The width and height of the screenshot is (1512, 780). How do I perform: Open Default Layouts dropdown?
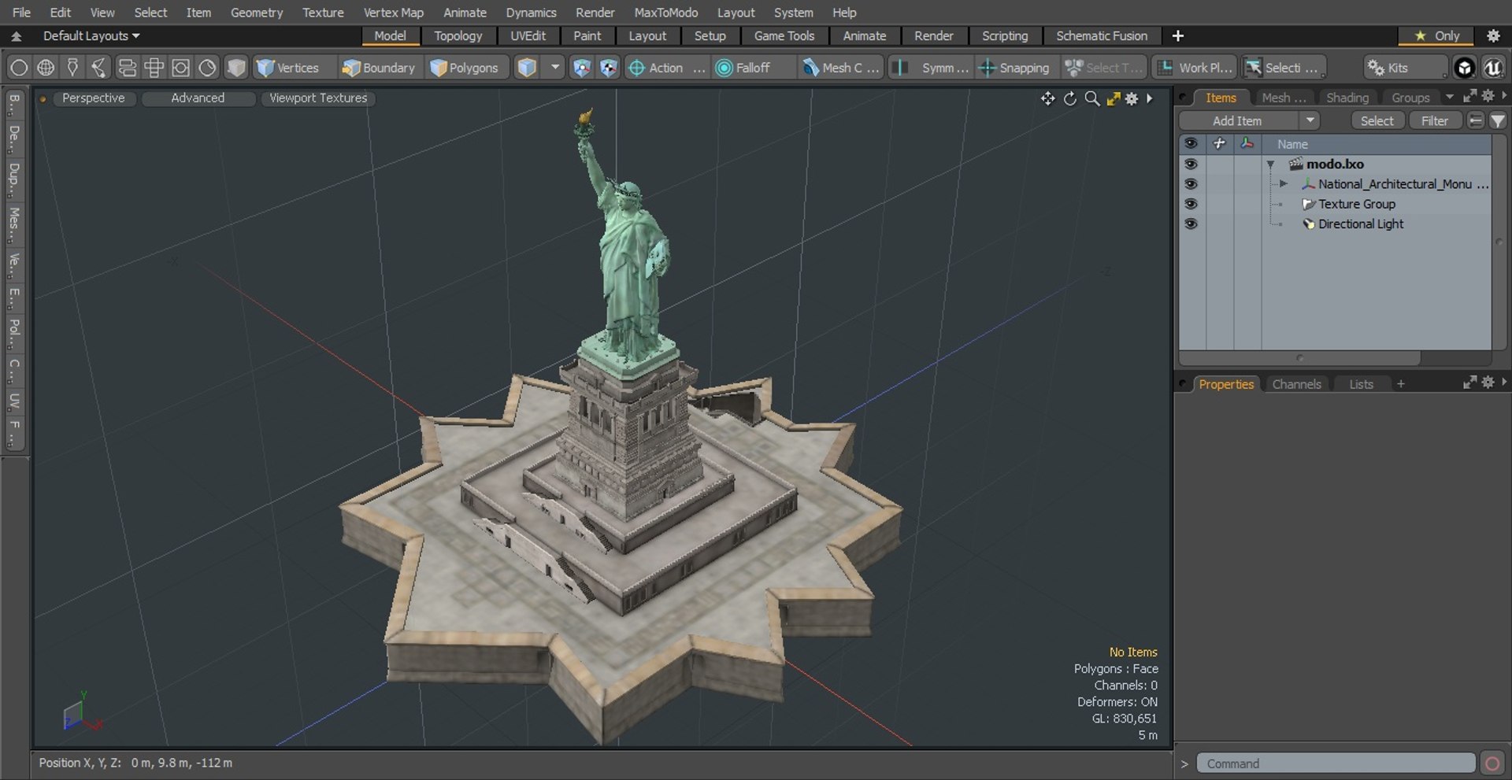[x=91, y=35]
